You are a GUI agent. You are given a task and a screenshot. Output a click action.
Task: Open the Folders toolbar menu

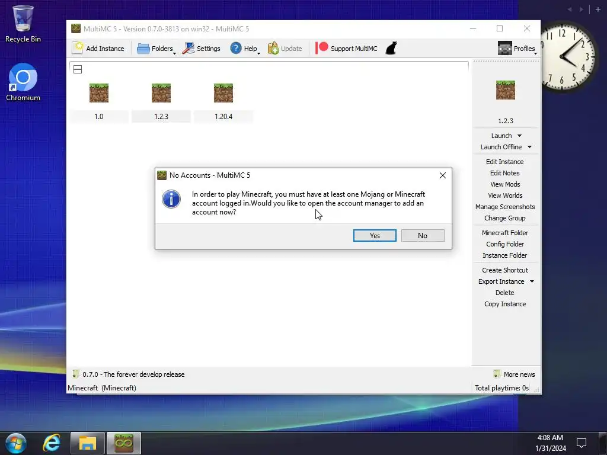coord(156,49)
